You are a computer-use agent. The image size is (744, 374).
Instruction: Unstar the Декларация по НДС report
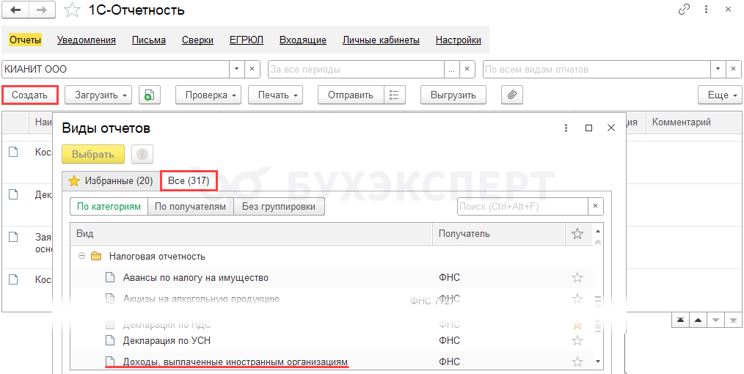(x=577, y=325)
